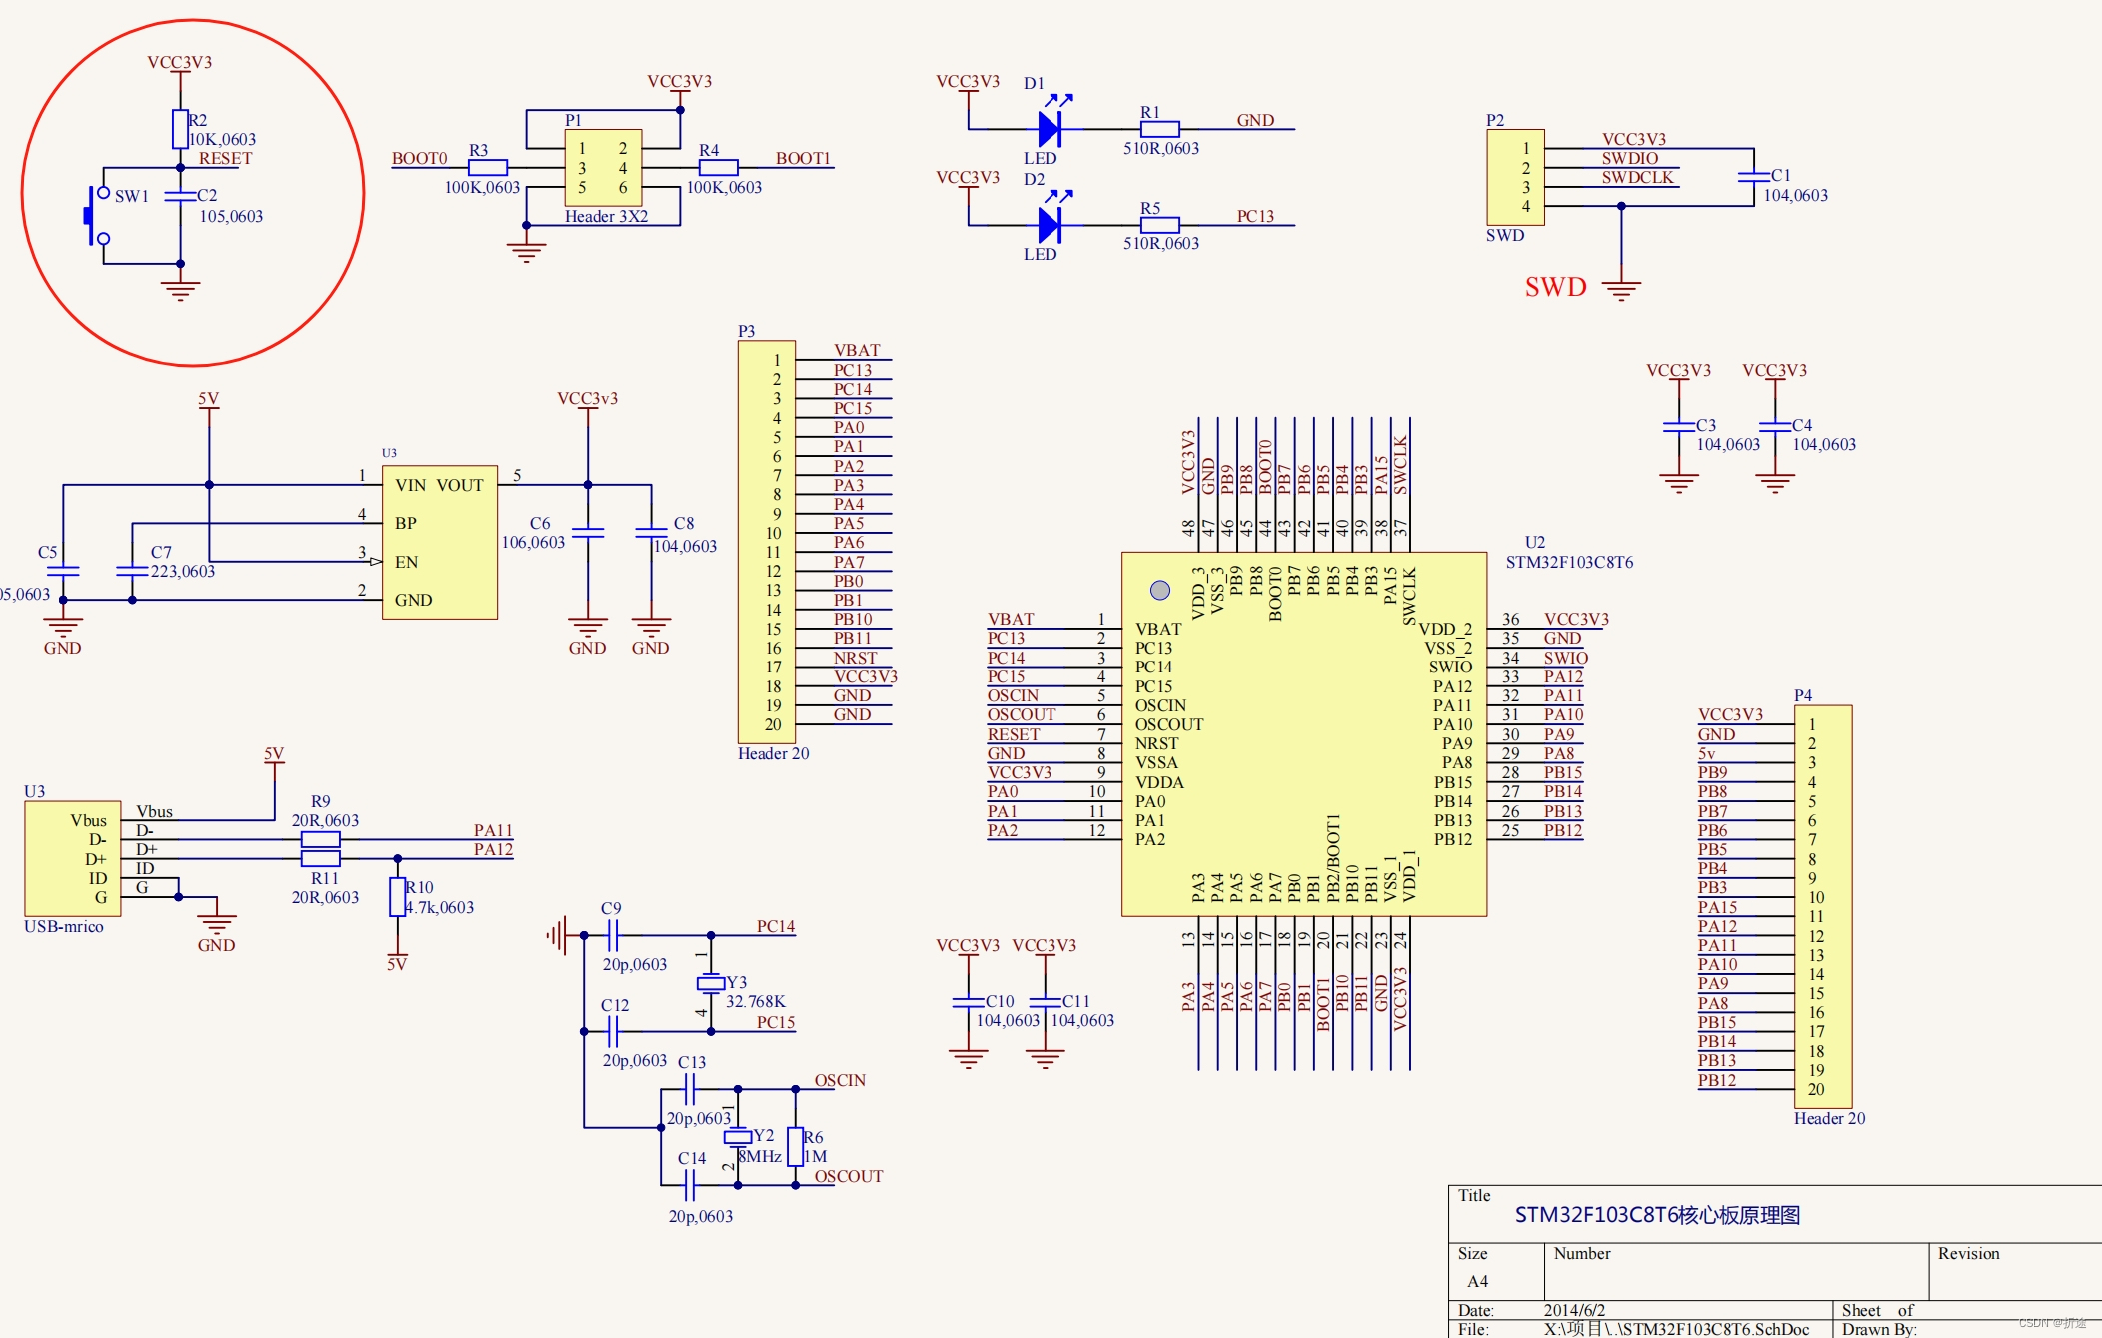Click the Y2 8MHz crystal symbol
Screen dimensions: 2102x1338
pos(737,1137)
